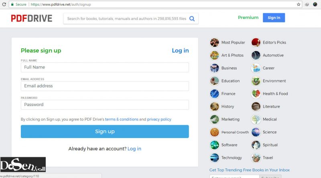Open the Editor's Picks category icon

click(256, 42)
